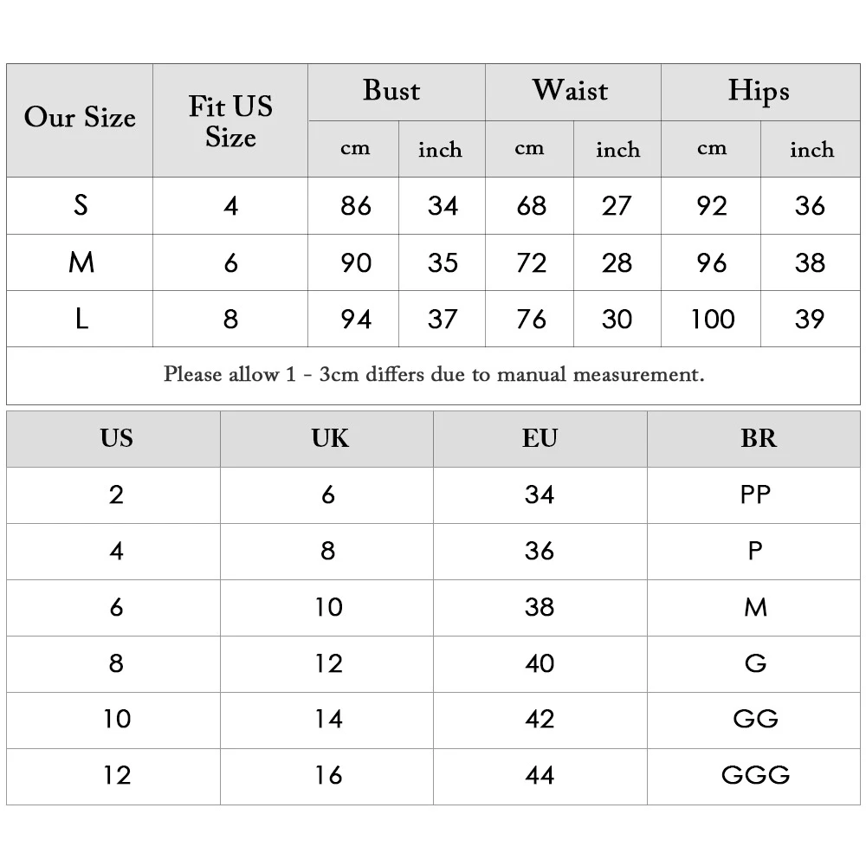
Task: Select the 'Fit US Size' header cell
Action: 230,120
